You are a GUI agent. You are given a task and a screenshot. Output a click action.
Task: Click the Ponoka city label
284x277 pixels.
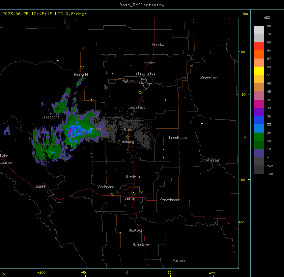158,45
